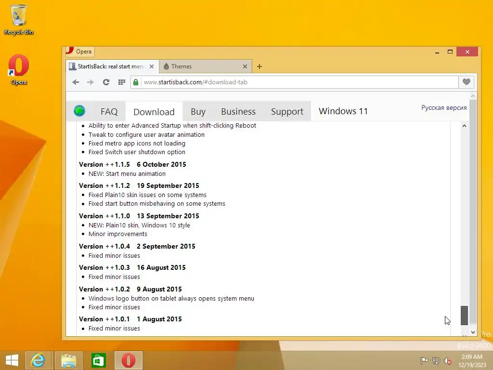Image resolution: width=493 pixels, height=370 pixels.
Task: Click Opera taskbar button
Action: pos(128,360)
